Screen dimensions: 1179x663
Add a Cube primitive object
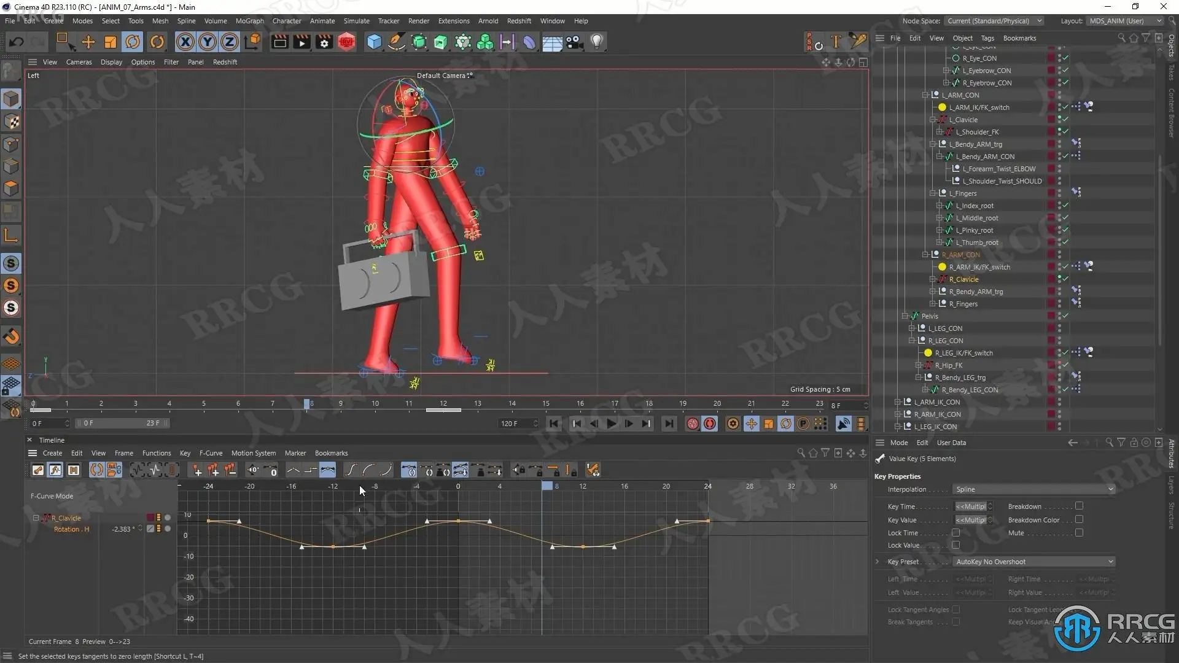[374, 42]
